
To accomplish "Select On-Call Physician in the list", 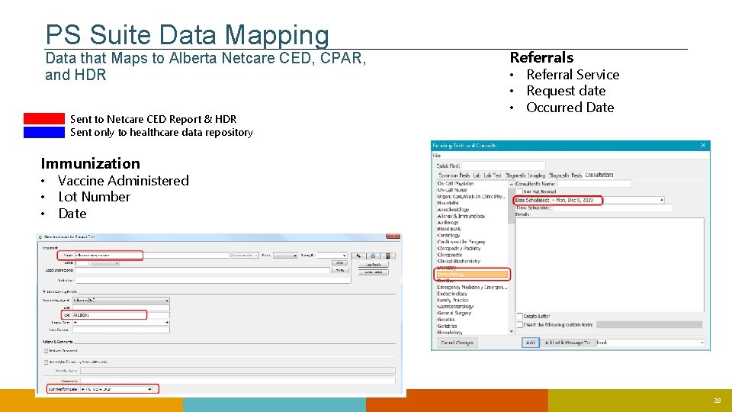I will coord(455,184).
